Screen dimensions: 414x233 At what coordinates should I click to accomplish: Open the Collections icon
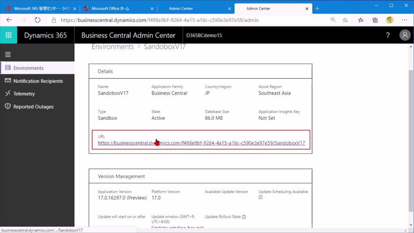coord(375,20)
